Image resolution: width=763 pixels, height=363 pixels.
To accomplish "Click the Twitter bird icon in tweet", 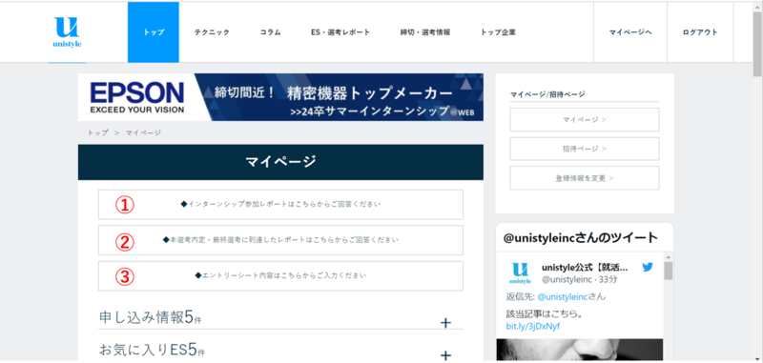I will [x=648, y=267].
